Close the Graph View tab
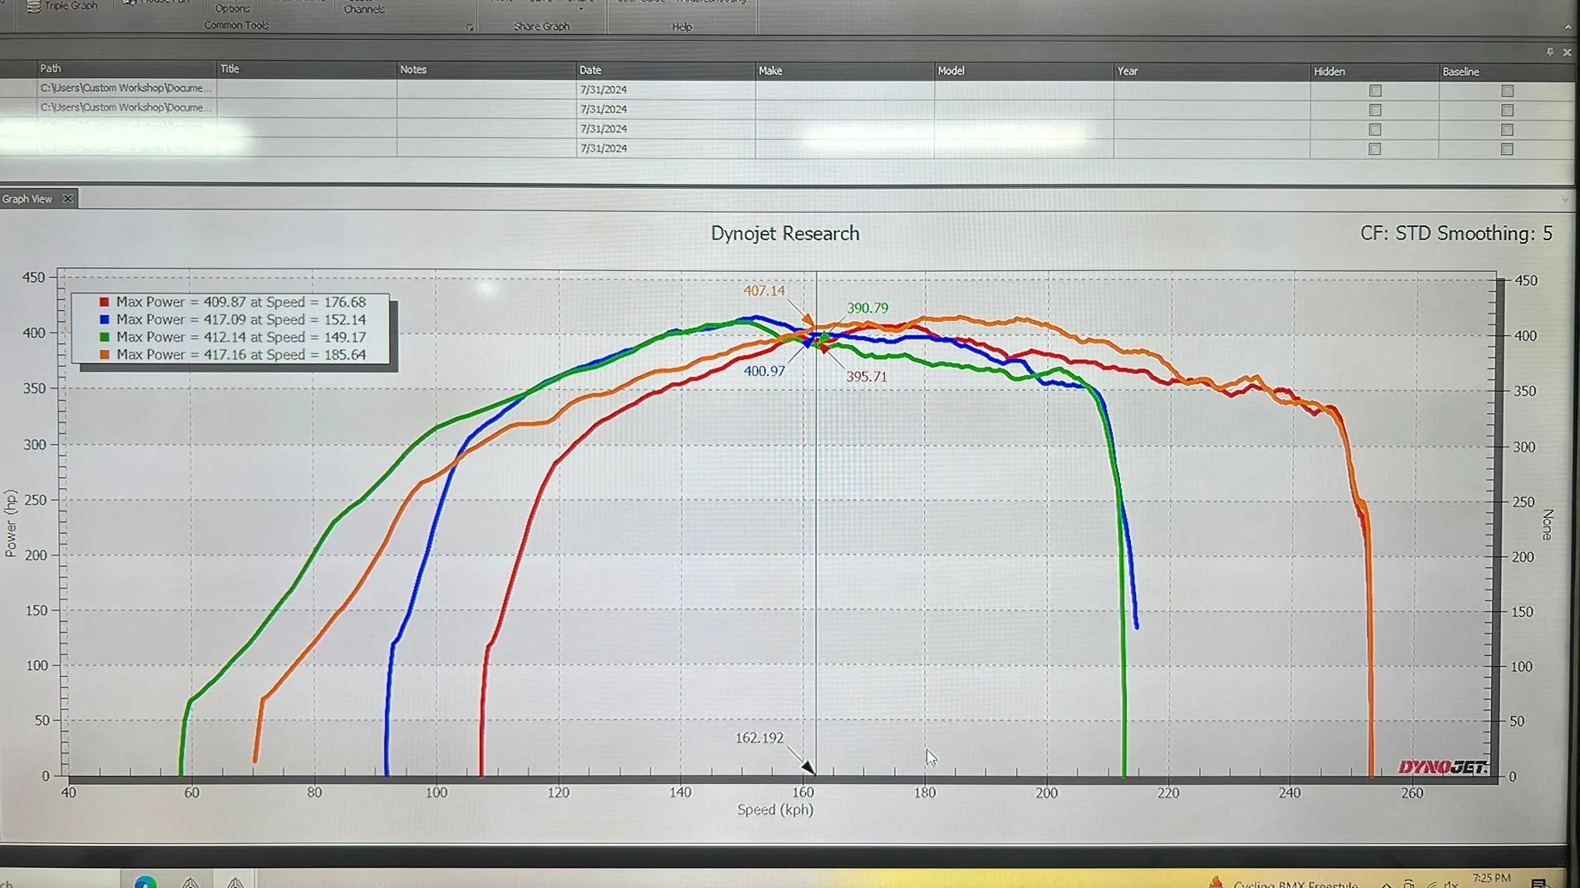This screenshot has height=888, width=1580. [x=67, y=199]
